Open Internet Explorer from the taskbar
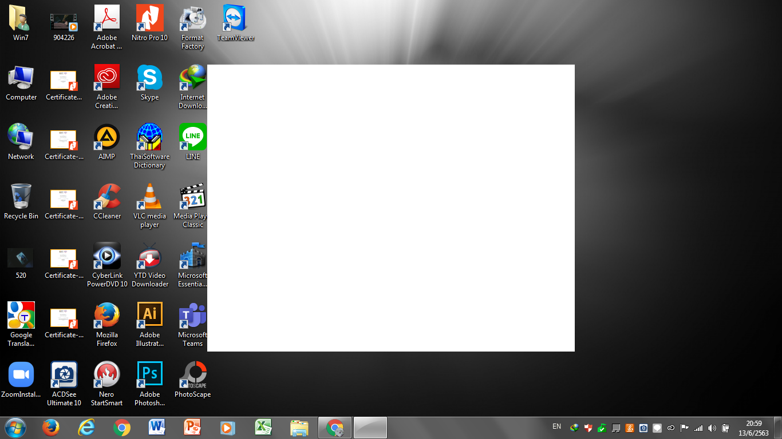The width and height of the screenshot is (782, 439). coord(86,428)
